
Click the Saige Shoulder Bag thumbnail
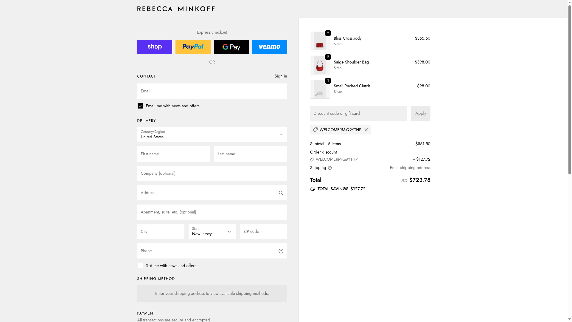[320, 65]
